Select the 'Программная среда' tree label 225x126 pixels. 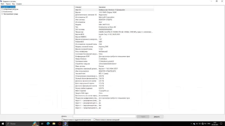11,14
